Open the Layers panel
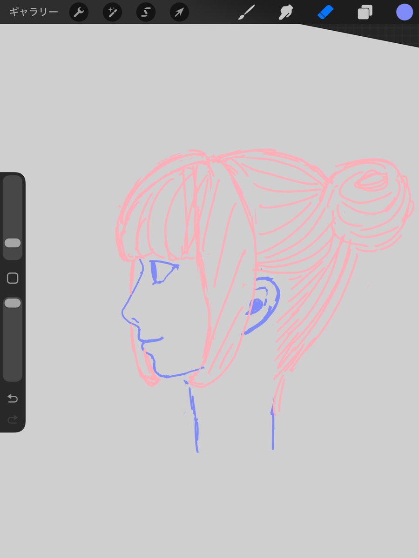Screen dimensions: 419x558 click(x=365, y=13)
